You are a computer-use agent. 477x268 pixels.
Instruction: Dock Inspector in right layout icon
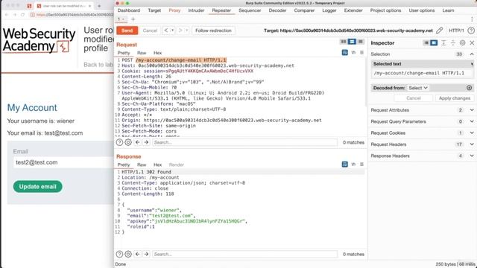(x=434, y=43)
